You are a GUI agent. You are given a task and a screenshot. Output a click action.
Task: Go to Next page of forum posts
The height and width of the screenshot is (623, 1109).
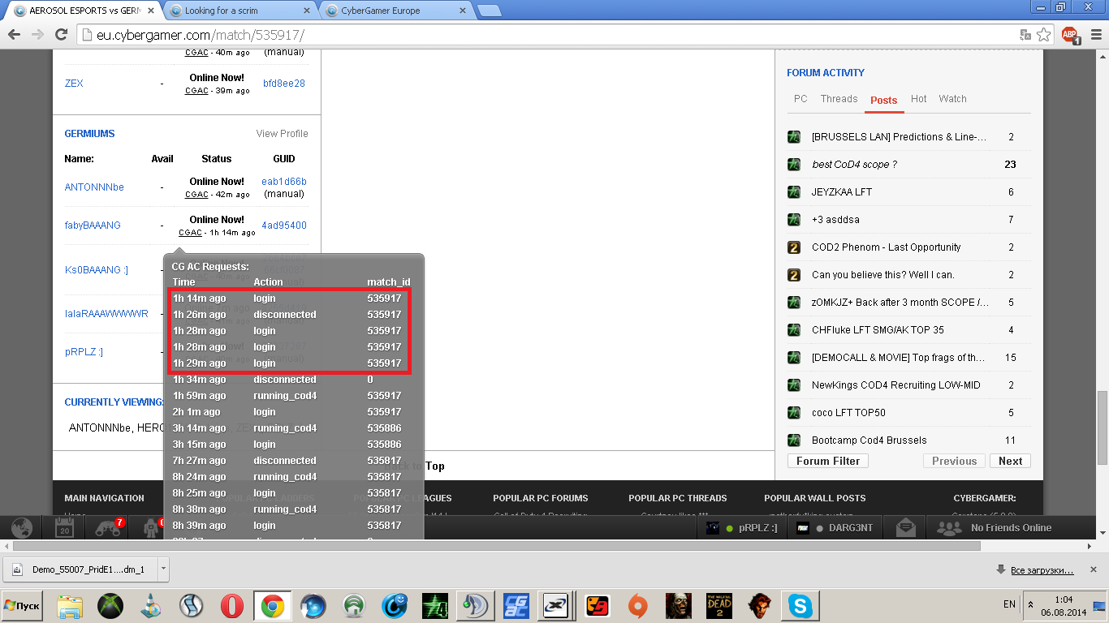tap(1010, 461)
